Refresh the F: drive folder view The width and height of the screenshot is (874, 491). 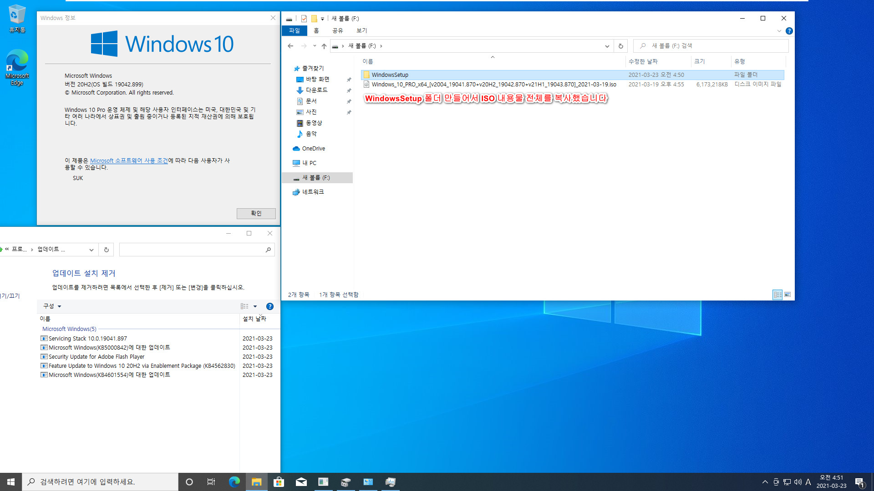[x=620, y=46]
